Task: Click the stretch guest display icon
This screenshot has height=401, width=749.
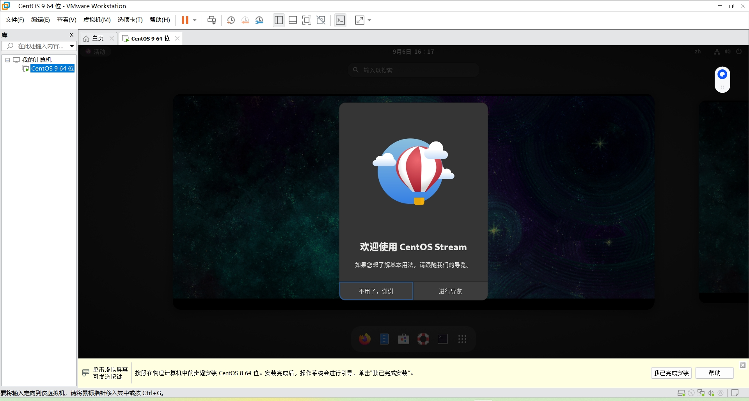Action: (360, 20)
